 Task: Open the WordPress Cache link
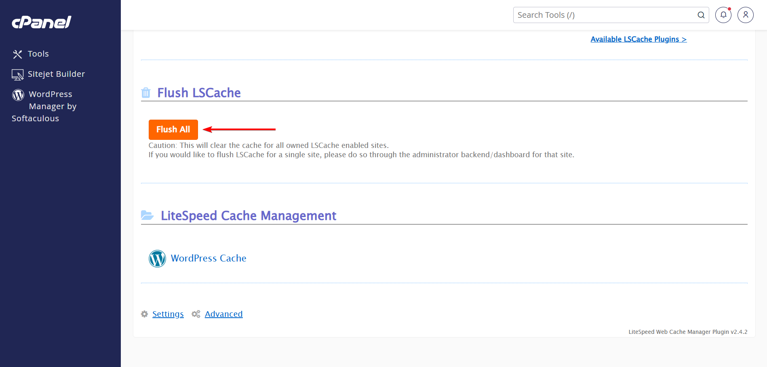coord(209,258)
